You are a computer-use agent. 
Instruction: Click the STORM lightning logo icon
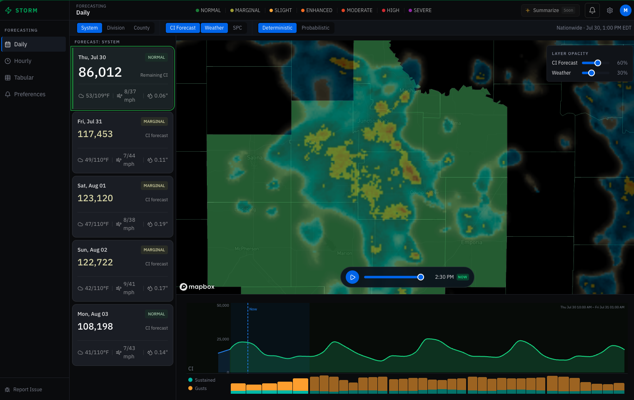pos(8,10)
